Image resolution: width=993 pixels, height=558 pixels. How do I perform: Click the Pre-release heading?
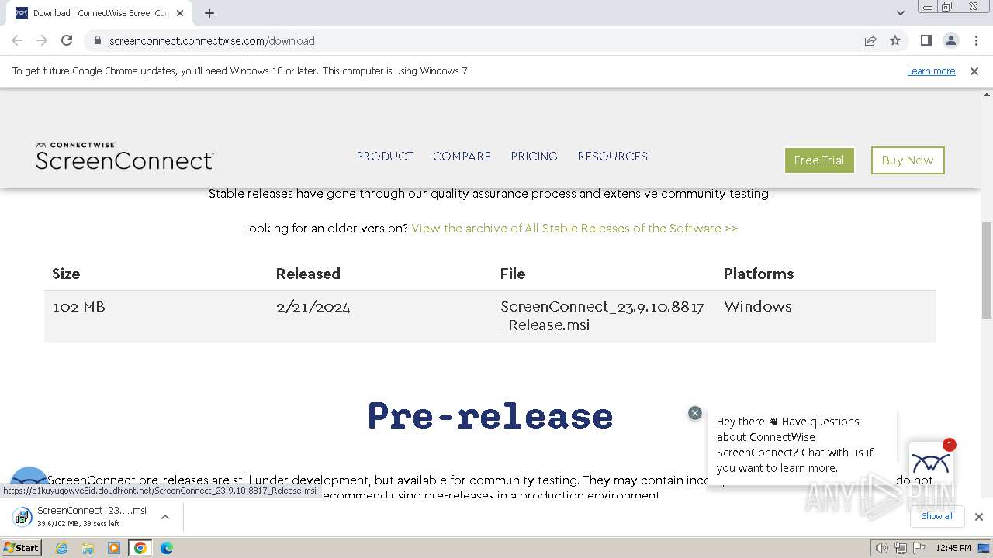(490, 416)
